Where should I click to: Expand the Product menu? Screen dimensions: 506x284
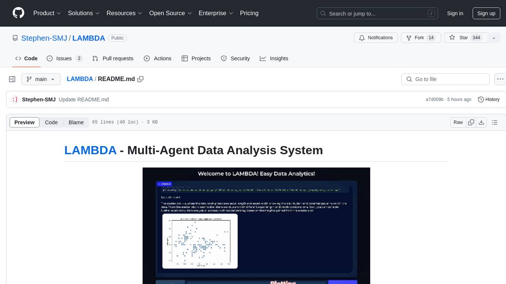47,13
